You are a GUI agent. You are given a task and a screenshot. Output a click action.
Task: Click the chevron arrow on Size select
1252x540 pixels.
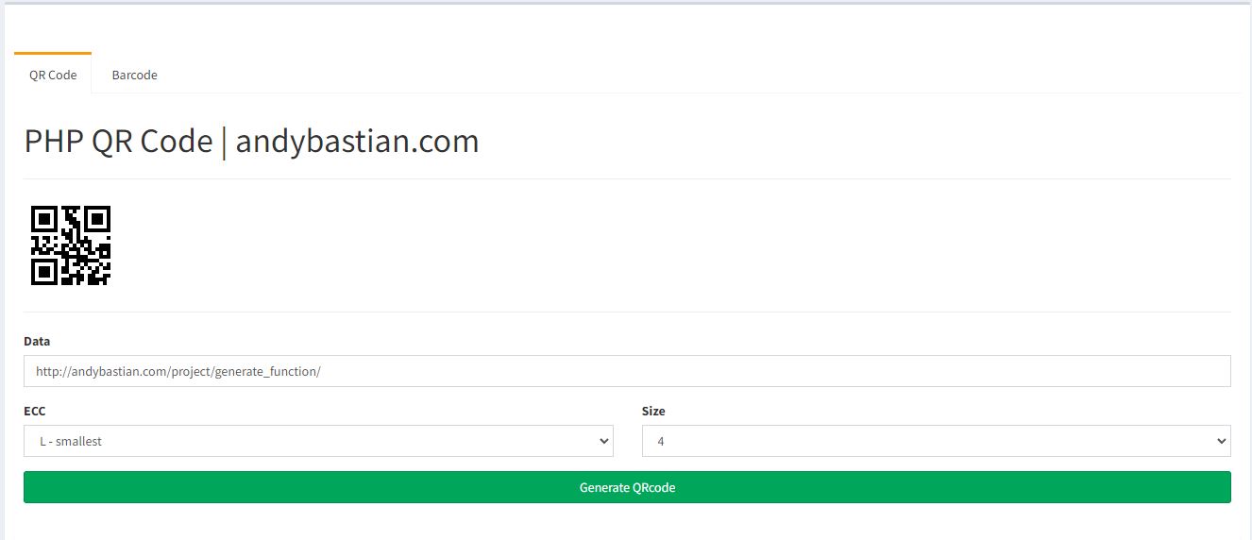[x=1222, y=441]
